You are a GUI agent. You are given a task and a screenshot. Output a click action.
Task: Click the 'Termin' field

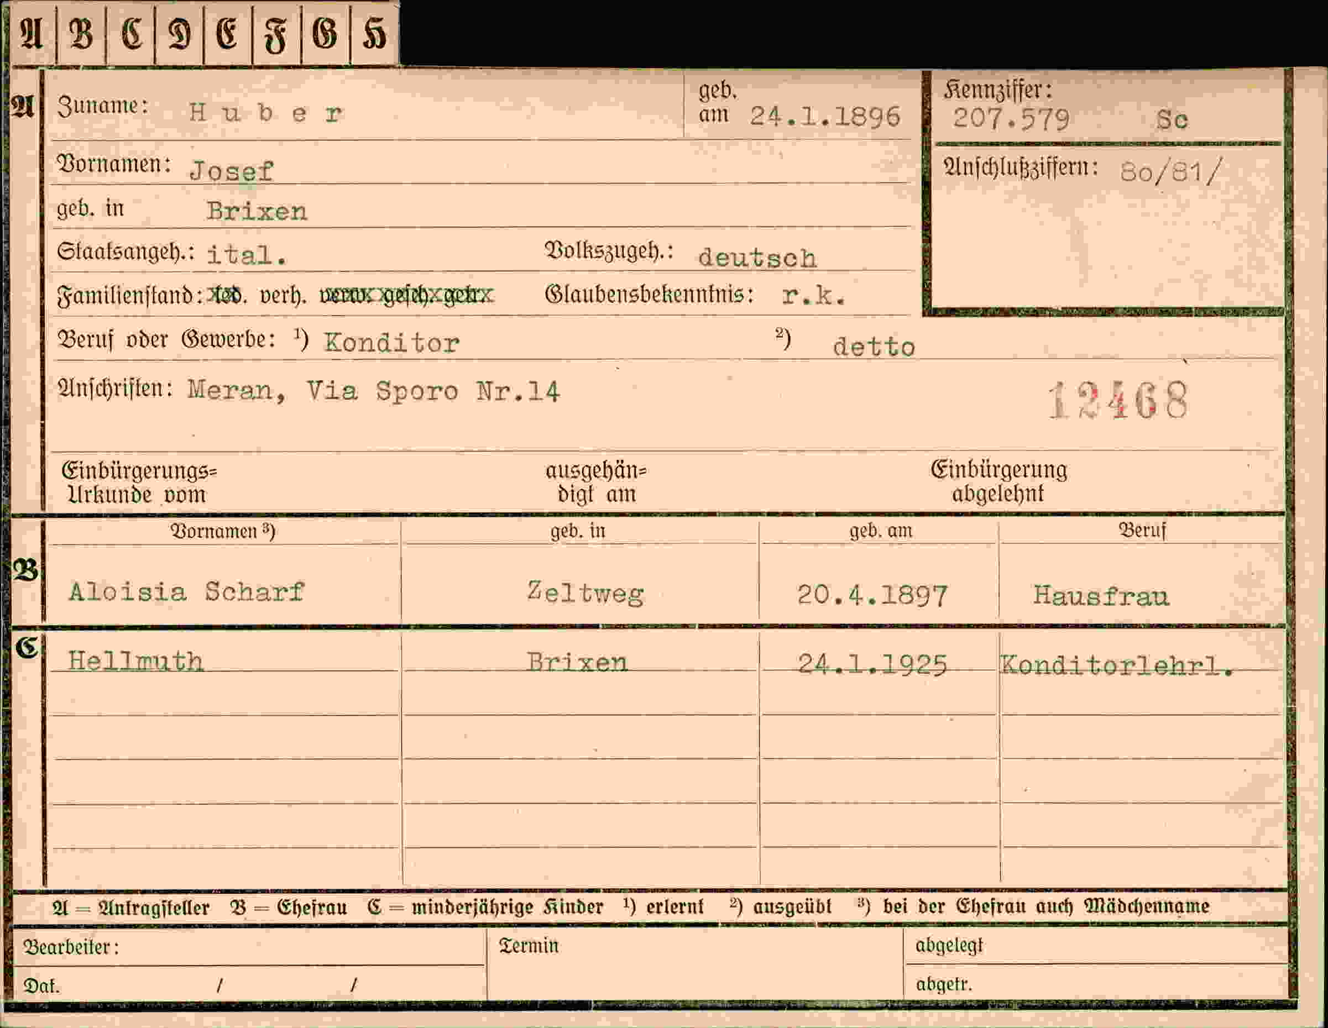point(695,964)
